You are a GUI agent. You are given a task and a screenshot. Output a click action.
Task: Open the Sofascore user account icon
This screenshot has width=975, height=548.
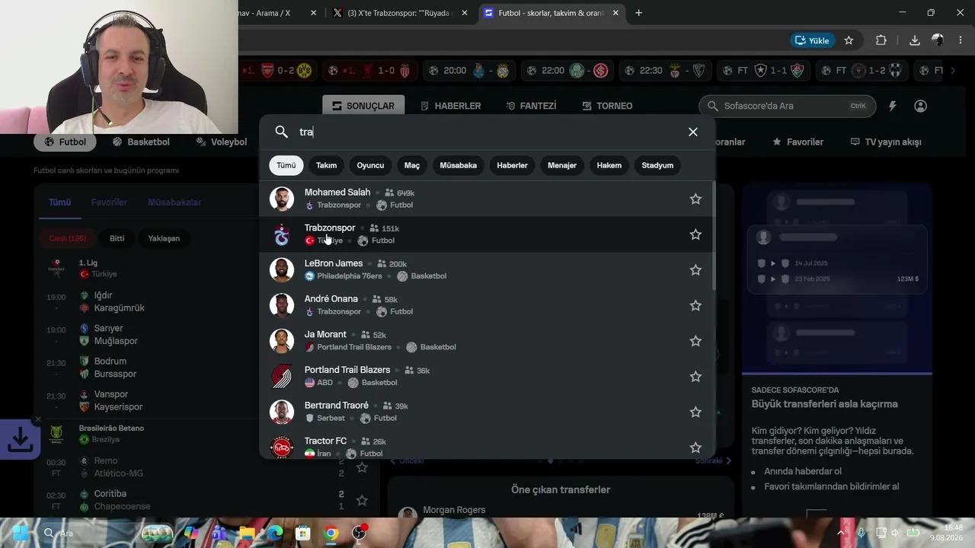coord(920,106)
